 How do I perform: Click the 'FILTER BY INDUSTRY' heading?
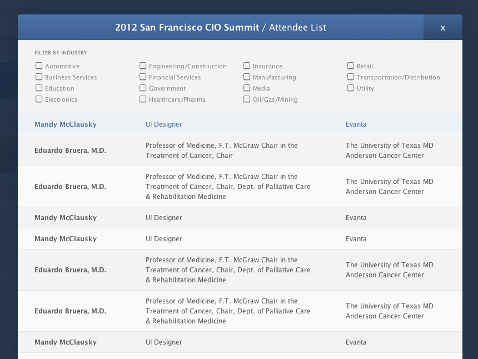click(x=61, y=53)
